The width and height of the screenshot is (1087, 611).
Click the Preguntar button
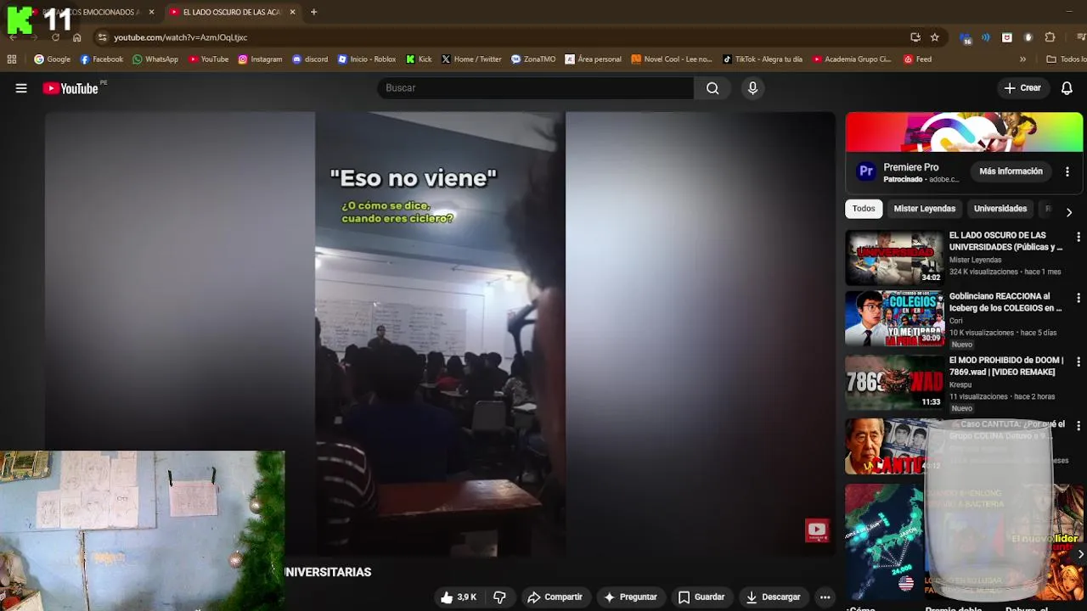[630, 597]
